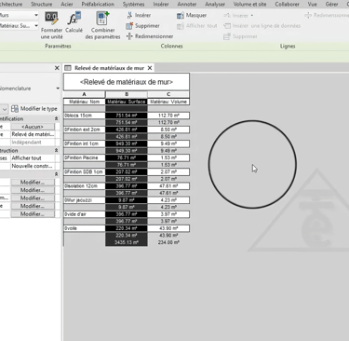Select the 0Mur jacuzzi cell
Image resolution: width=349 pixels, height=341 pixels.
[84, 200]
